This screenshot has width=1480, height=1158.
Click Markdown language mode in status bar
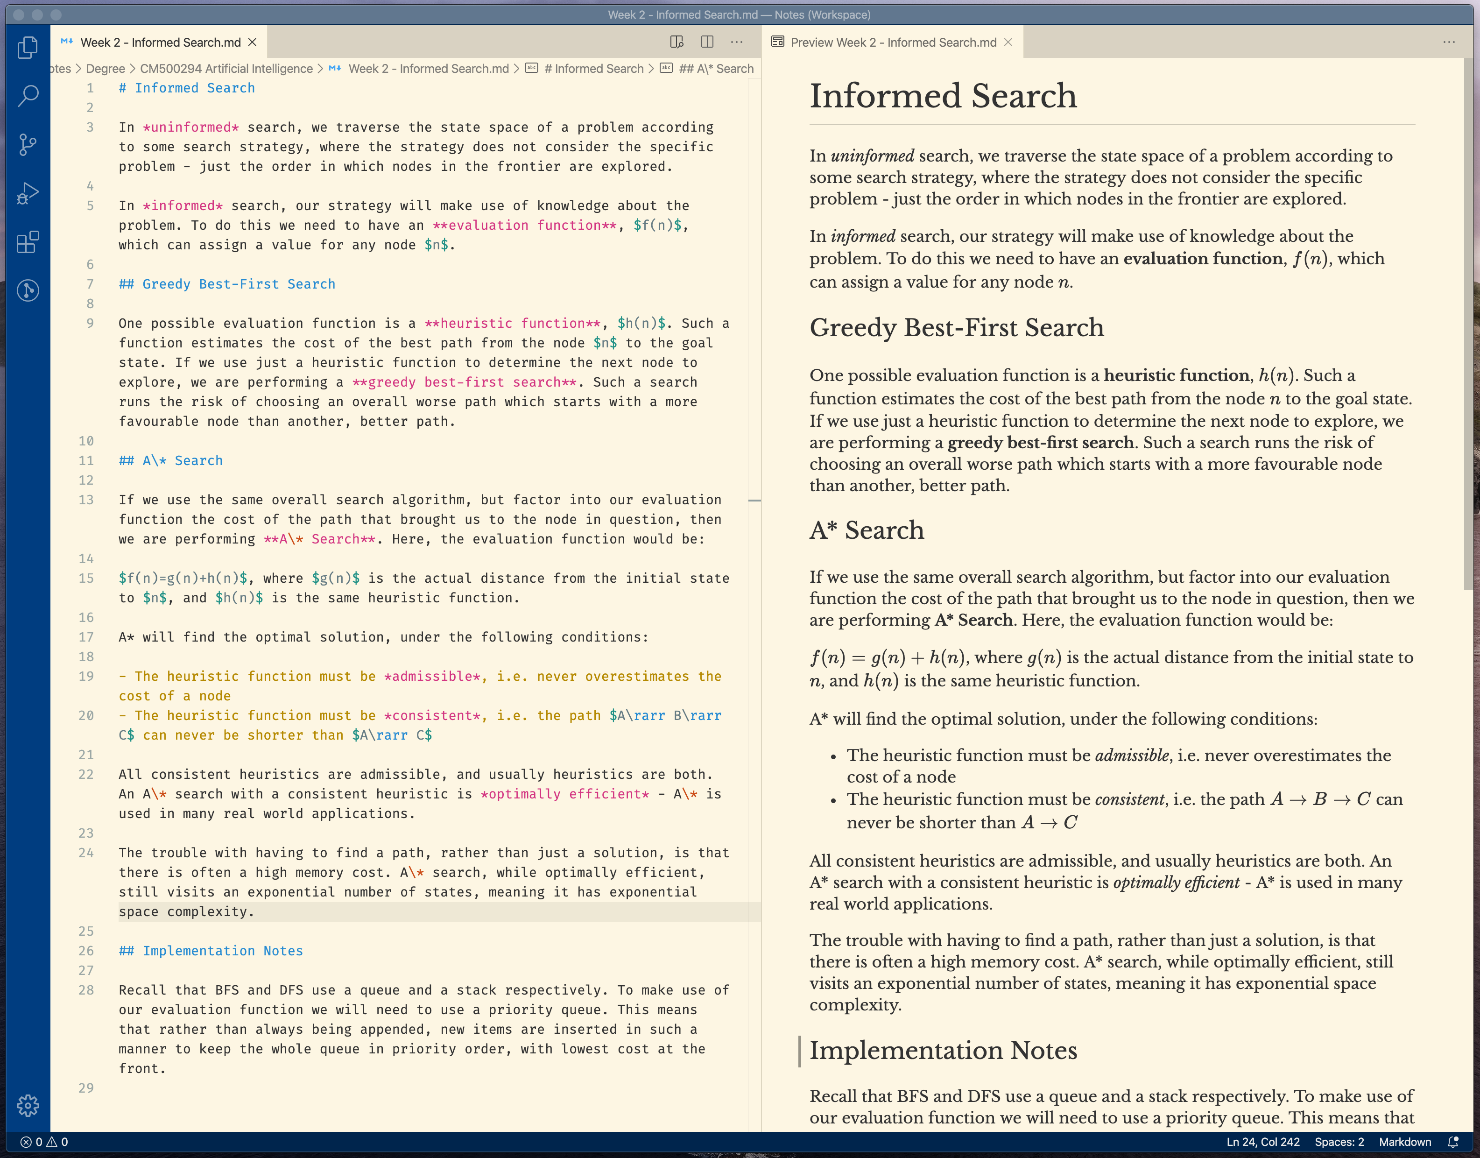(x=1405, y=1142)
